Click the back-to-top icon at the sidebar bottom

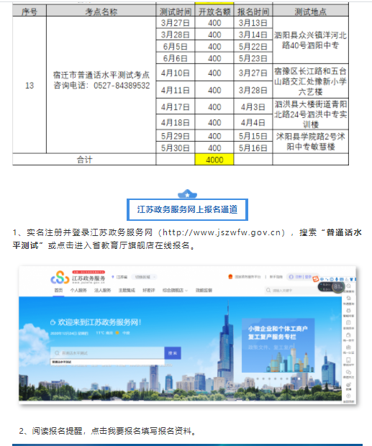click(x=348, y=396)
